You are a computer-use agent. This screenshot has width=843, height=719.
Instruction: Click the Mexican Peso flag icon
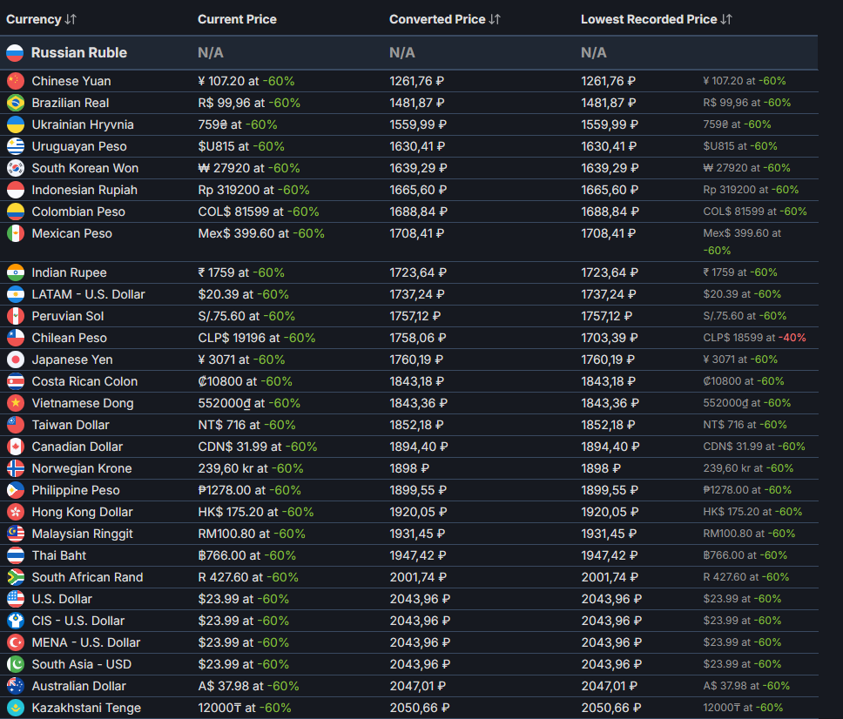(x=16, y=233)
